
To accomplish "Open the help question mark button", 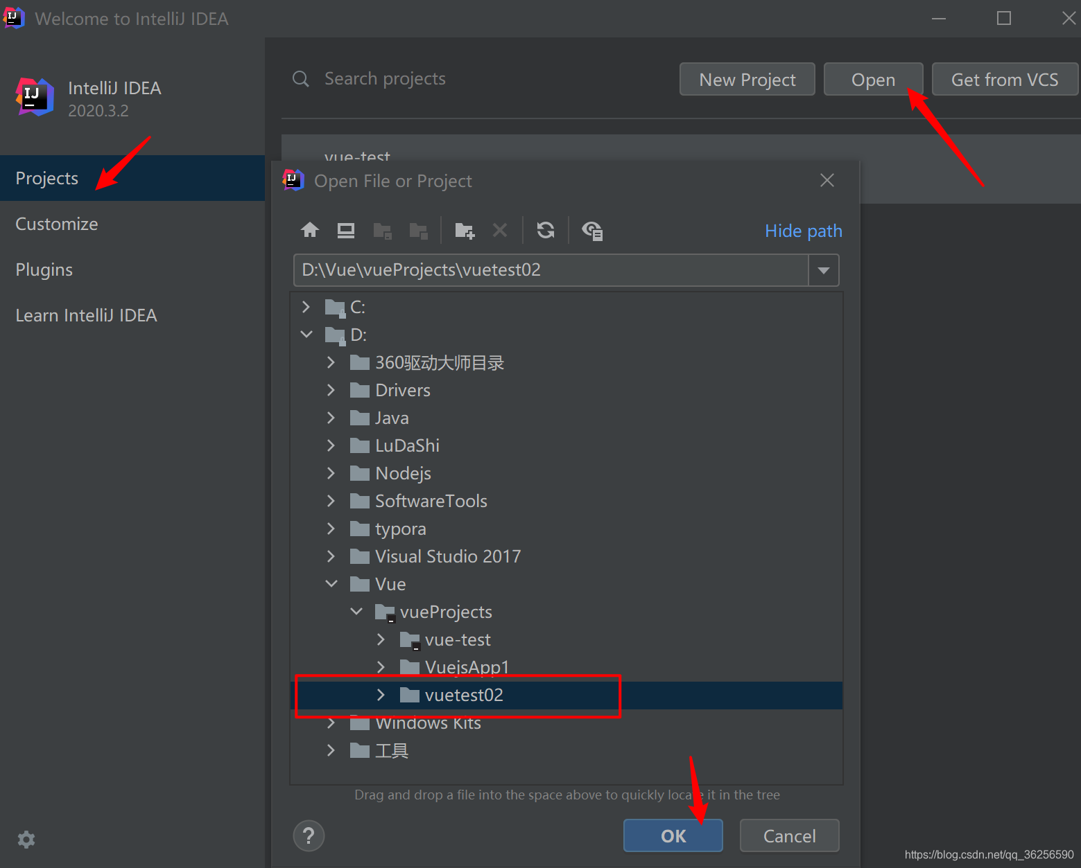I will tap(309, 835).
